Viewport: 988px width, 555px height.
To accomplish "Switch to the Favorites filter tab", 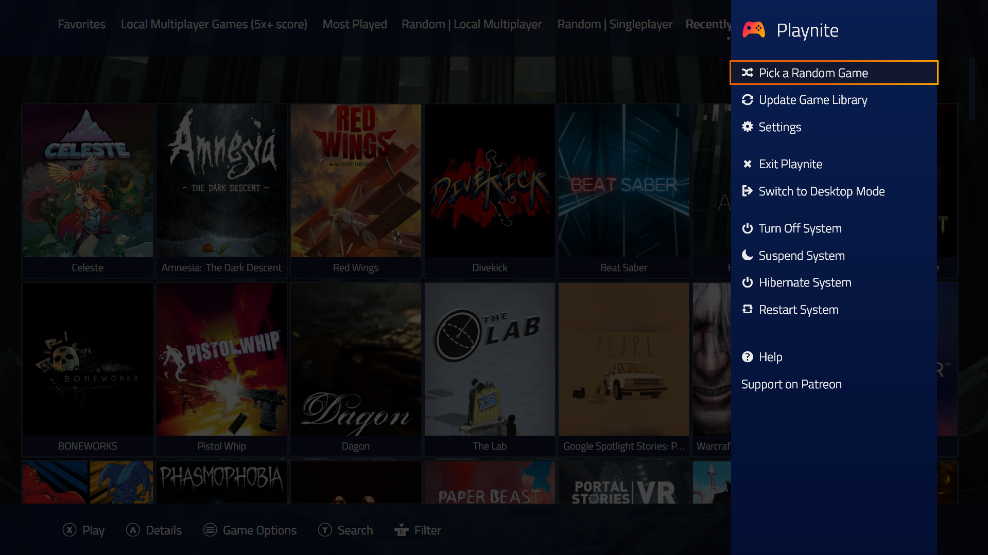I will click(x=81, y=24).
